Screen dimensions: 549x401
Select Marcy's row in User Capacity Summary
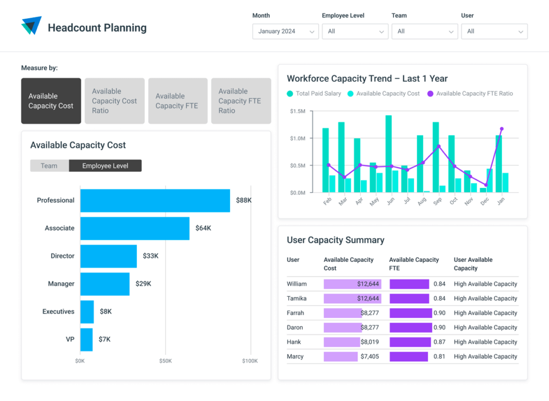point(295,357)
